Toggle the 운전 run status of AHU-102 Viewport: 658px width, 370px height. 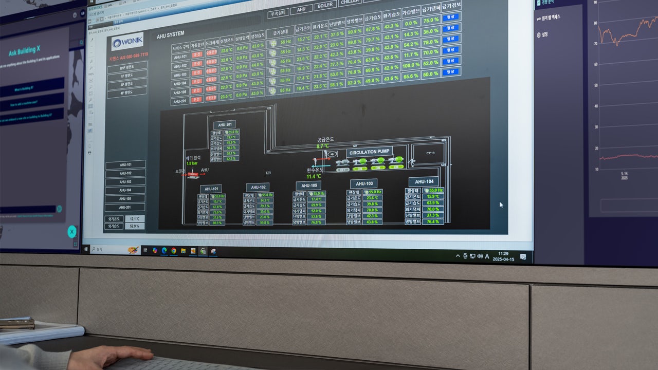tap(197, 63)
